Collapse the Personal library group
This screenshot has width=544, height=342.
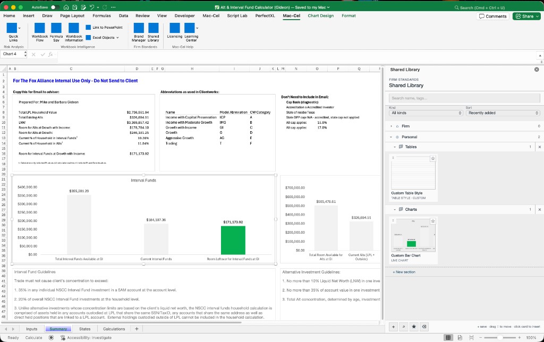(x=391, y=137)
